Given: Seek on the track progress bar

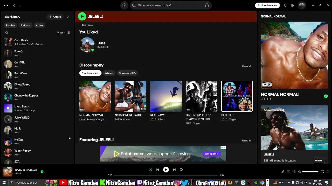Looking at the screenshot, I should pyautogui.click(x=166, y=175).
